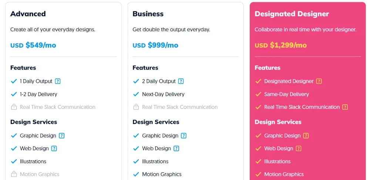The height and width of the screenshot is (180, 370).
Task: Click the USD $999/mo price
Action: 155,45
